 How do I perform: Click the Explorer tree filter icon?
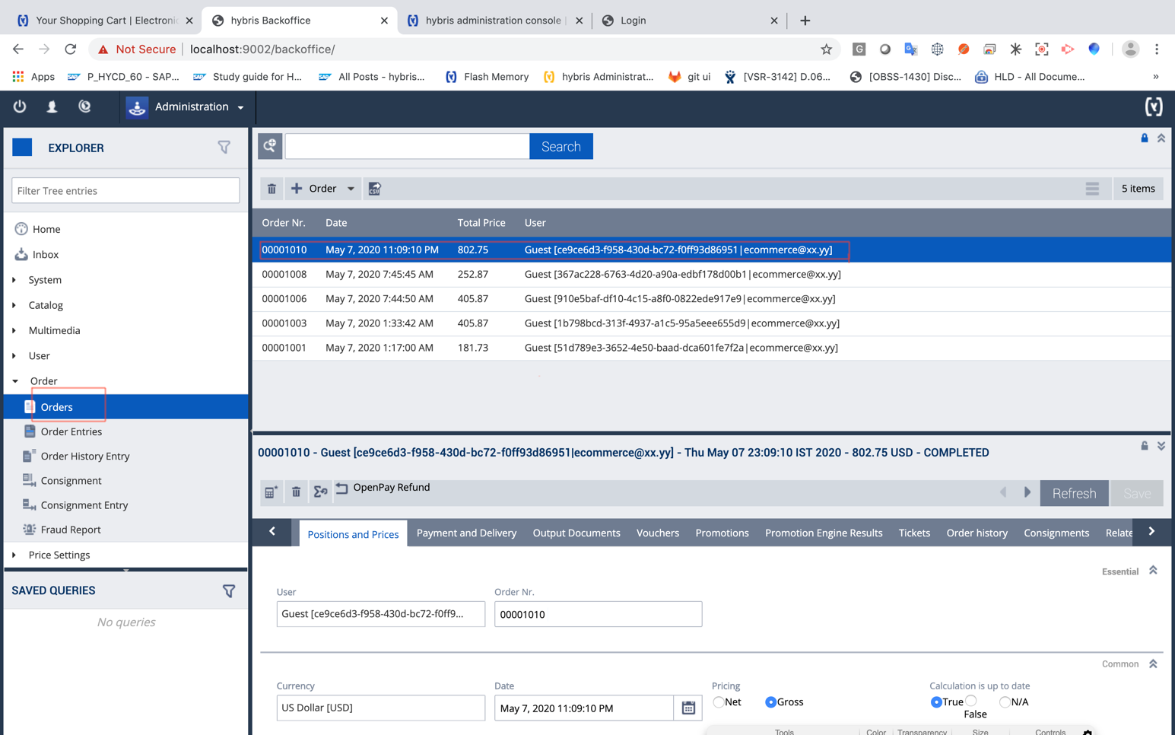click(x=224, y=148)
